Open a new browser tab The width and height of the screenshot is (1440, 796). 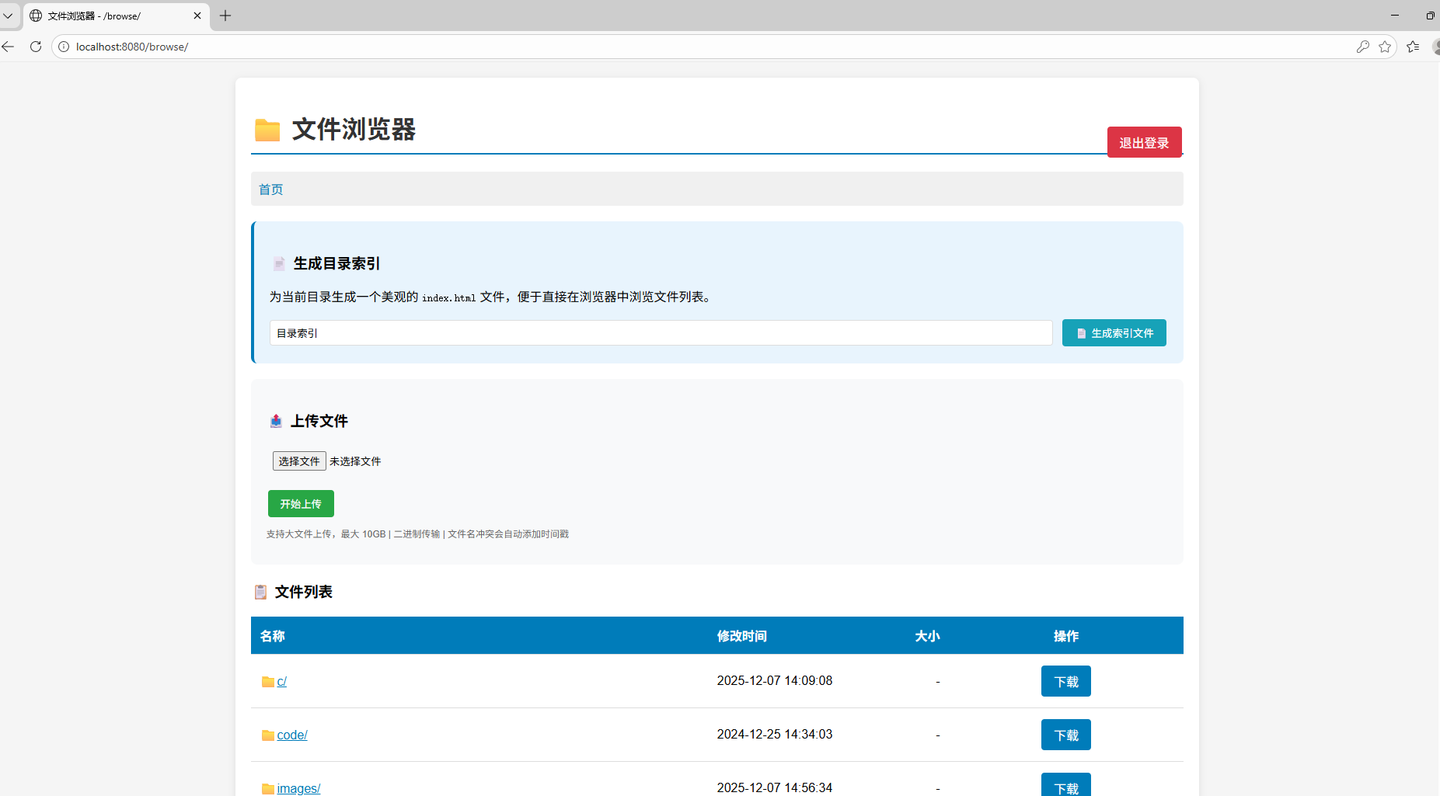pos(225,16)
